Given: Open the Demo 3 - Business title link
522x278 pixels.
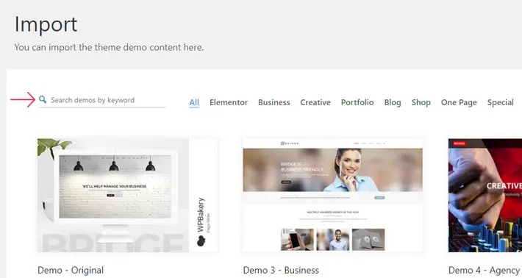Looking at the screenshot, I should [281, 270].
